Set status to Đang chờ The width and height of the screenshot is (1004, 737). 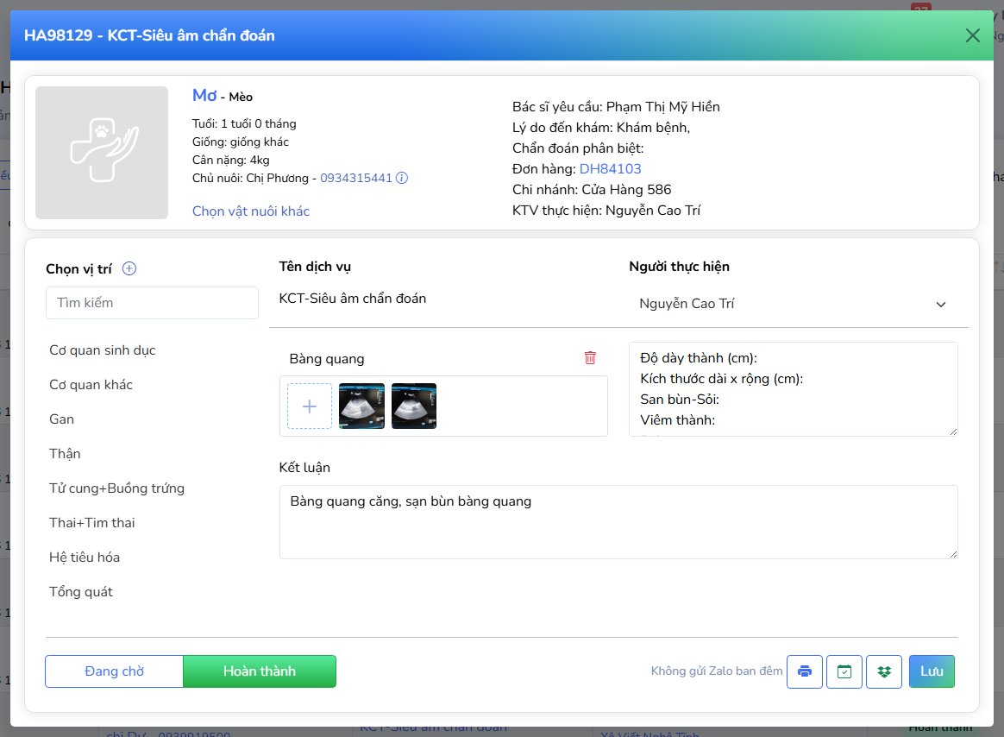[x=114, y=671]
